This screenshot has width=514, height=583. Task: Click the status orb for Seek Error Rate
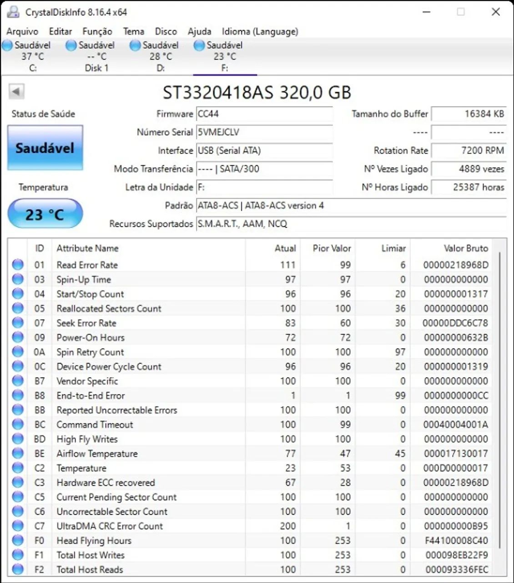tap(18, 323)
